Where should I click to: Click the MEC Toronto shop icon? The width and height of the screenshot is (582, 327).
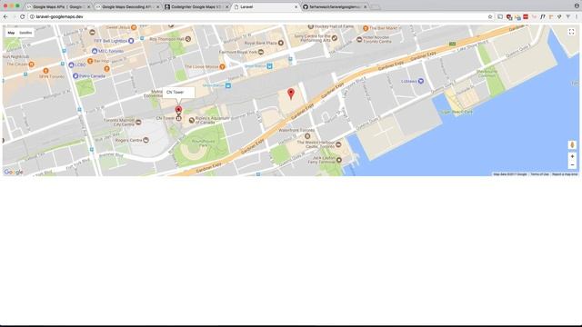pyautogui.click(x=95, y=51)
